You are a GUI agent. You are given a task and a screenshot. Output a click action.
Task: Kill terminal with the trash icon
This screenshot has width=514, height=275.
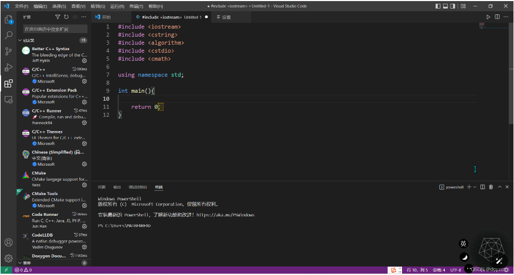point(491,187)
